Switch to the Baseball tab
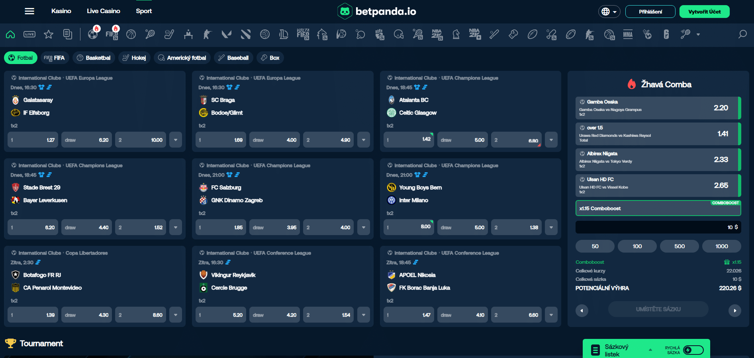Image resolution: width=754 pixels, height=358 pixels. (x=233, y=58)
